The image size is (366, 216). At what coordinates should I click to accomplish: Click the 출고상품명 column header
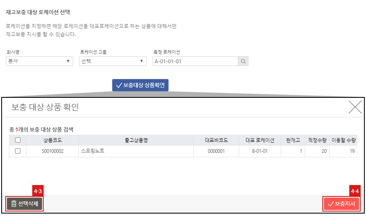pos(136,140)
